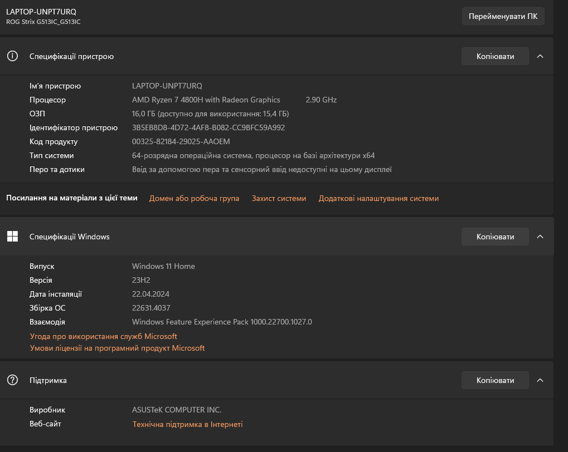The image size is (568, 452).
Task: Open Технічна підтримка в Інтернеті link
Action: click(x=187, y=424)
